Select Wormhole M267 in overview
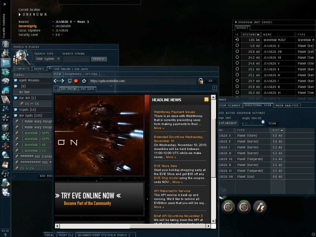Image resolution: width=316 pixels, height=237 pixels. [274, 40]
